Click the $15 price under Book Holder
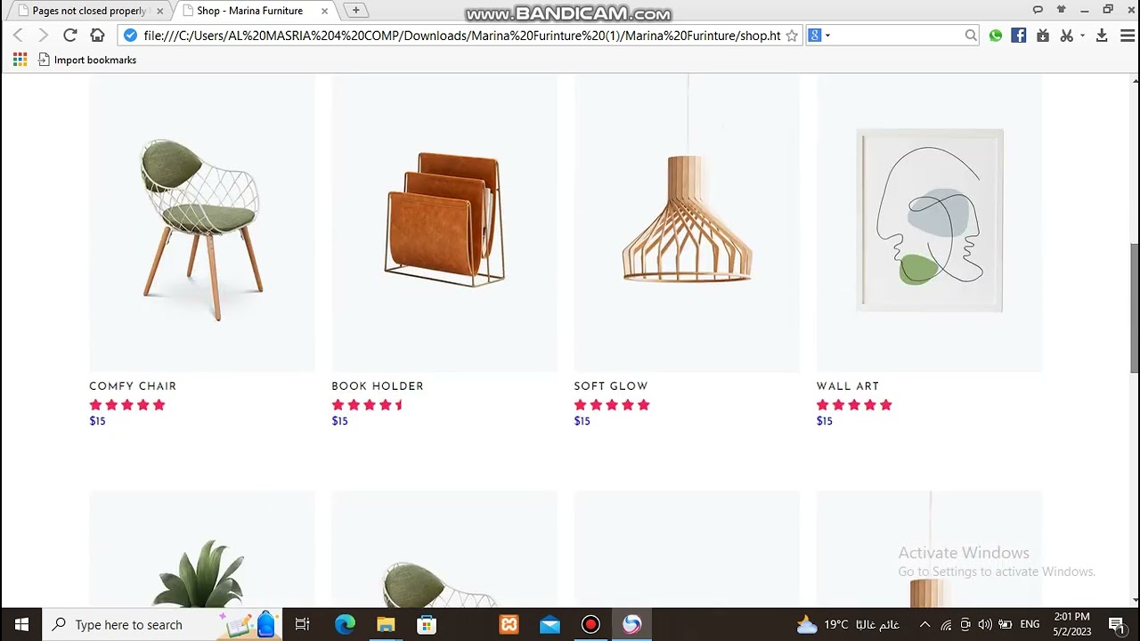Screen dimensions: 1140x641 point(339,421)
